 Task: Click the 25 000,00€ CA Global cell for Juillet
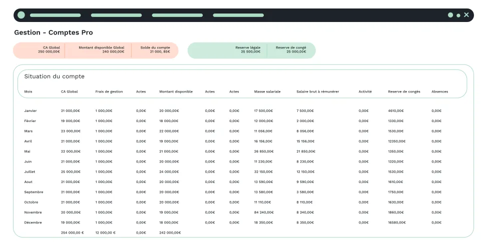click(71, 172)
